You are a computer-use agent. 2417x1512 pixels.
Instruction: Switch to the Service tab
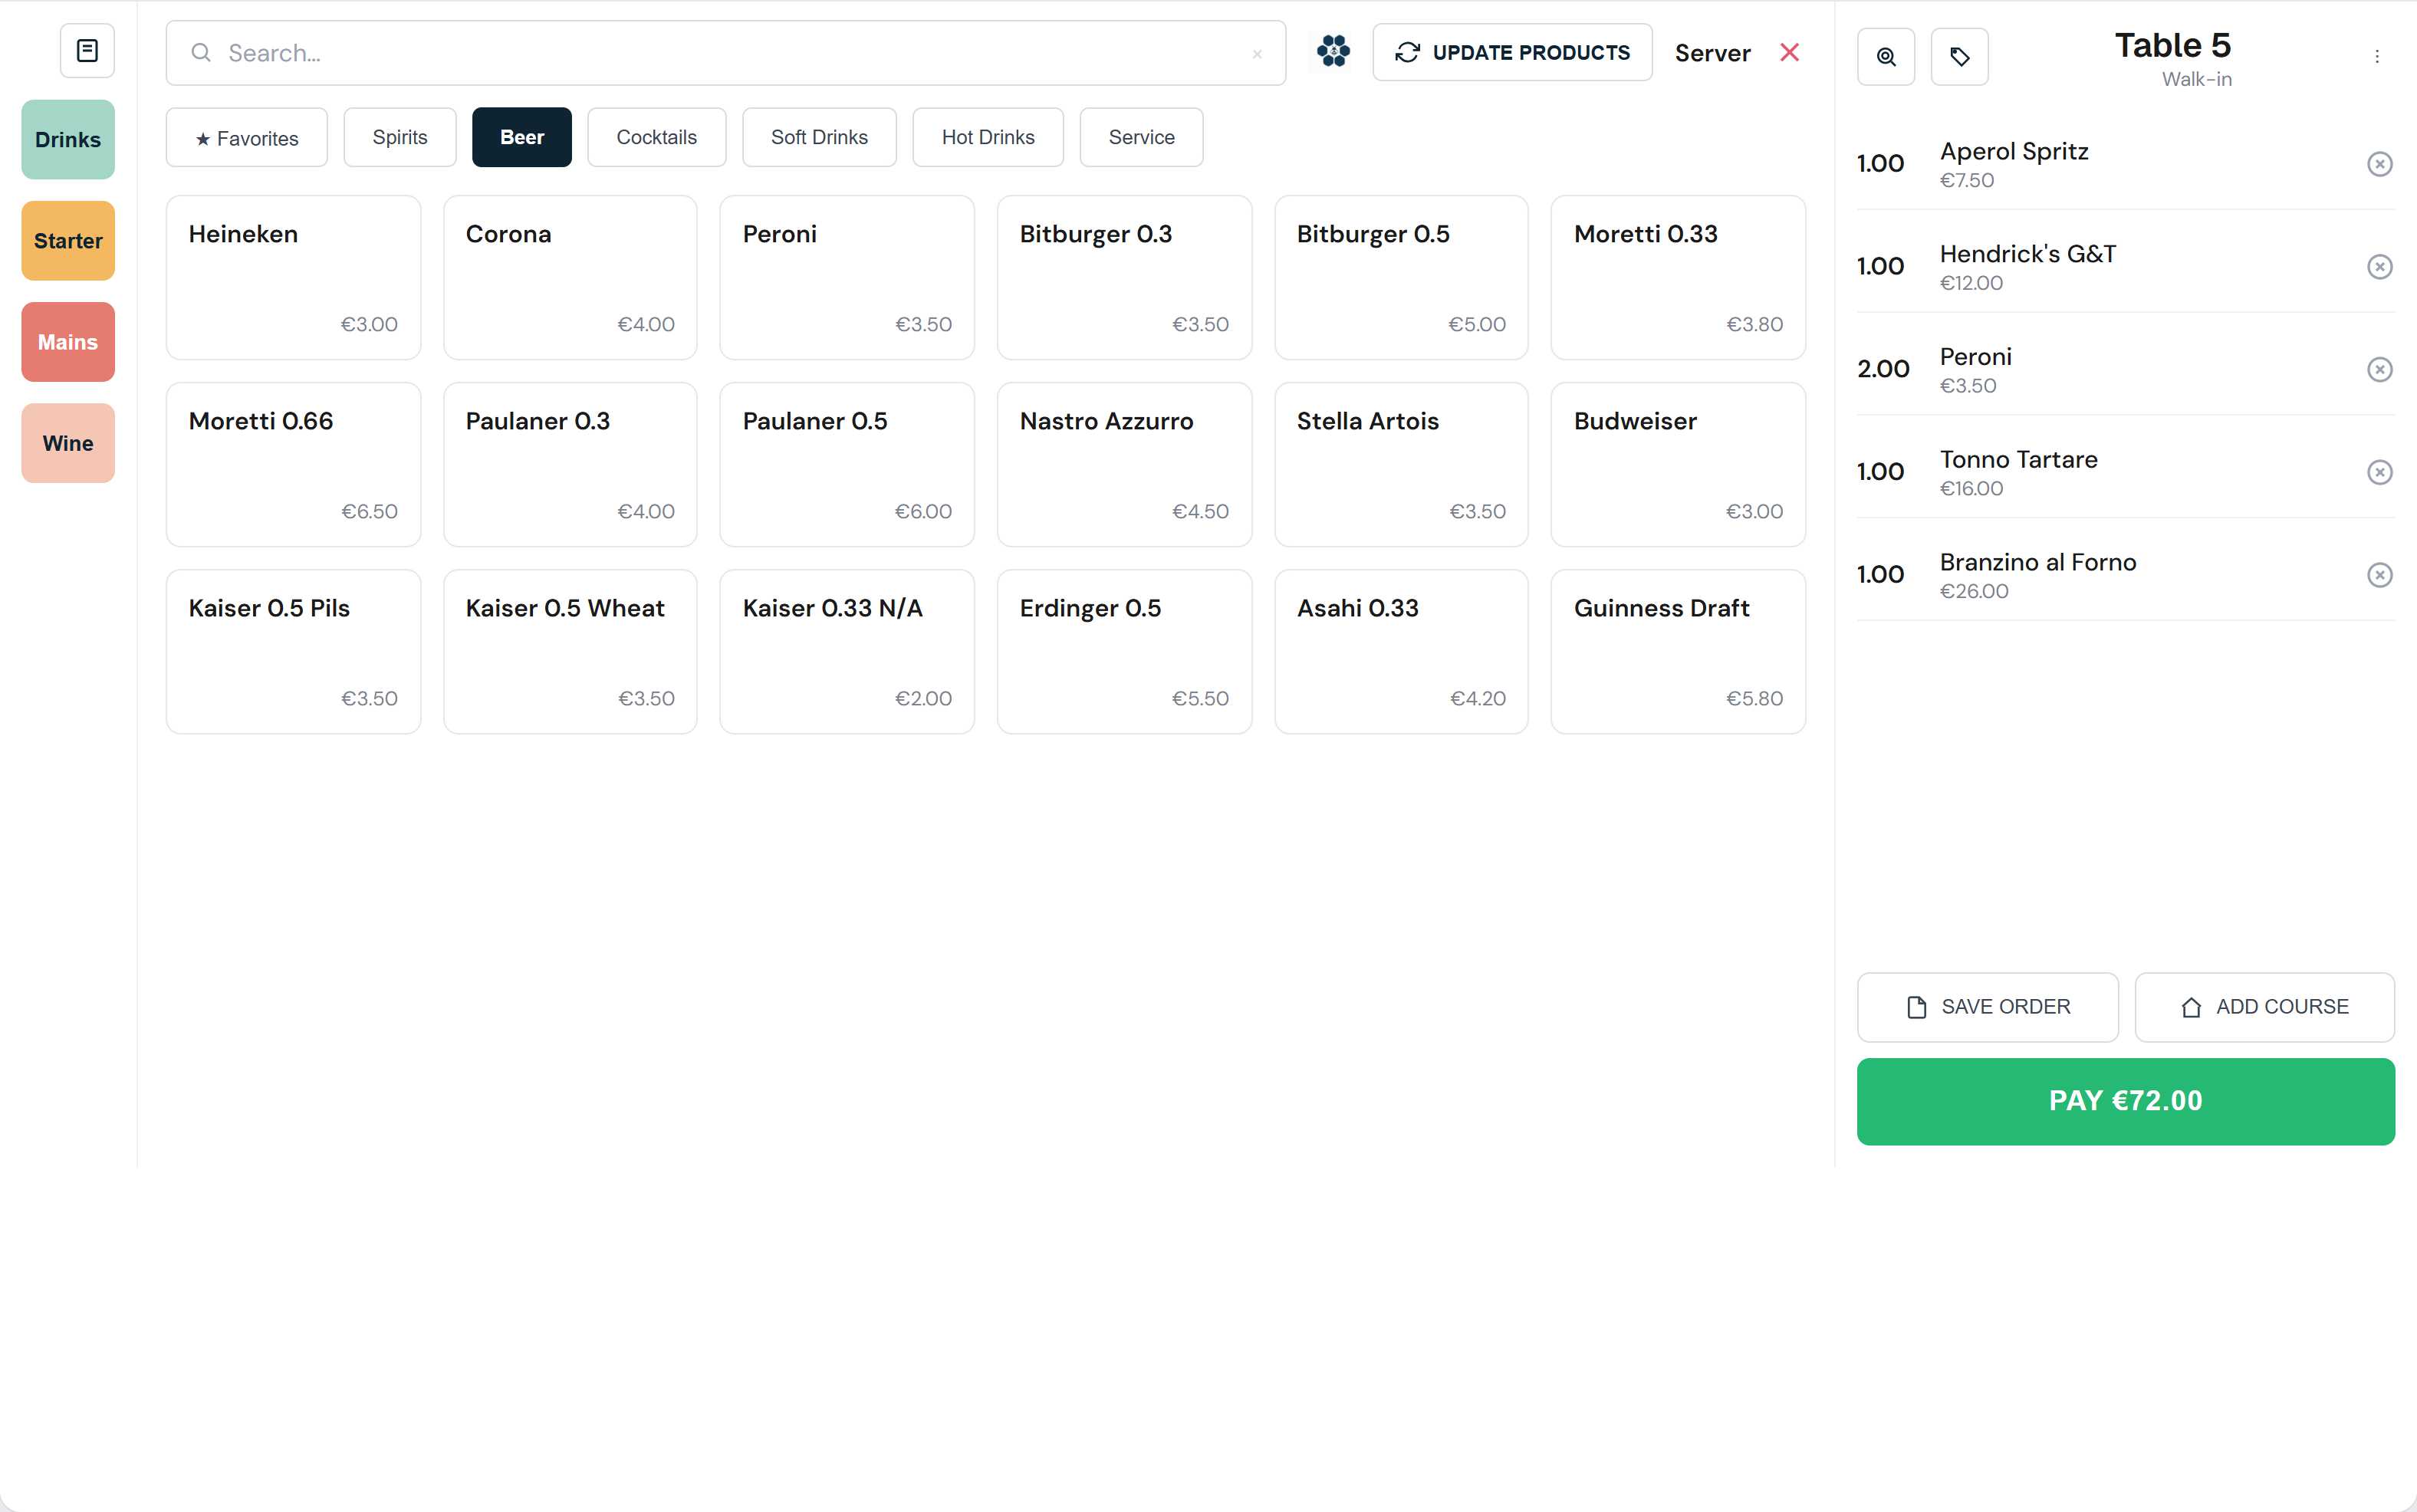point(1141,138)
